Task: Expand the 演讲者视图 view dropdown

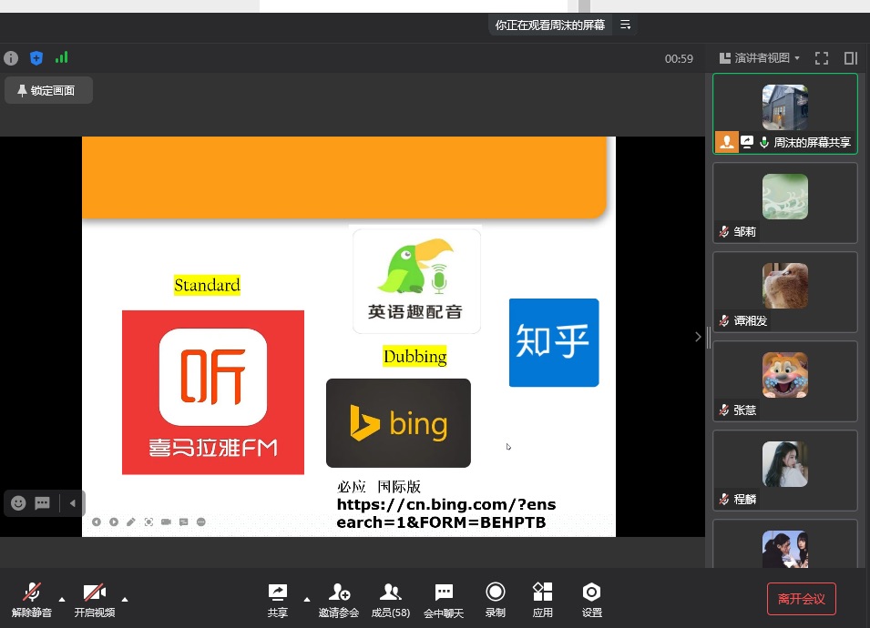Action: (x=760, y=58)
